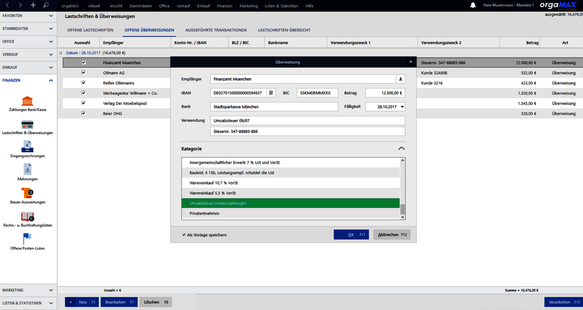The height and width of the screenshot is (310, 583).
Task: Click the Bearbeiten F7 button
Action: (119, 302)
